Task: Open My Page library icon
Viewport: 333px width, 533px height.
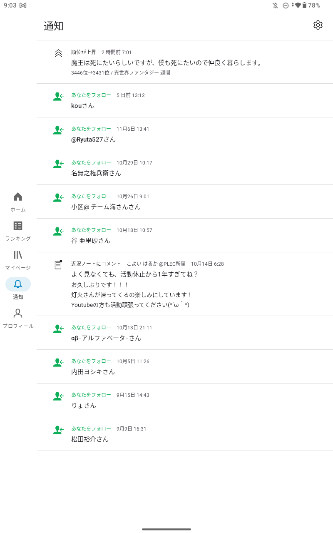Action: coord(18,255)
